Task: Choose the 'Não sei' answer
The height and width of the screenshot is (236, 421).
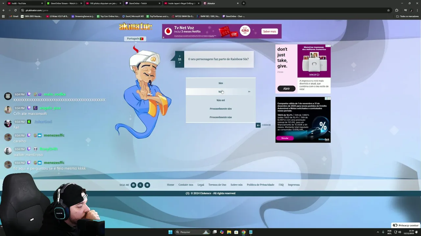Action: 221,100
